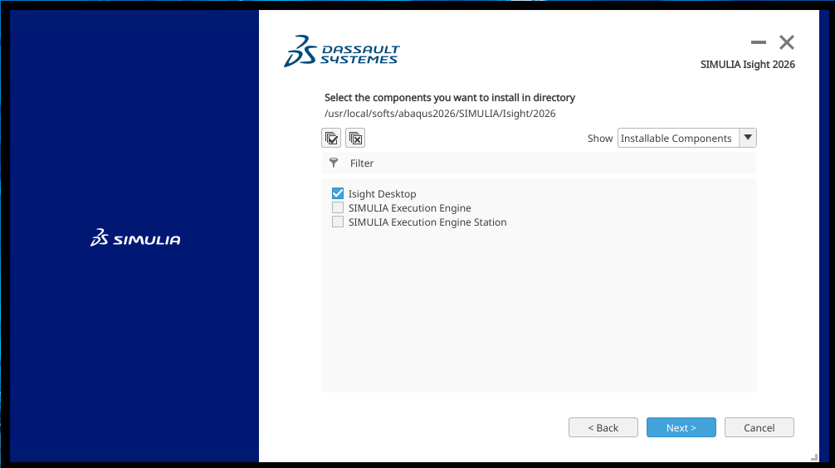This screenshot has width=835, height=468.
Task: Open the Installable Components dropdown arrow
Action: pos(748,138)
